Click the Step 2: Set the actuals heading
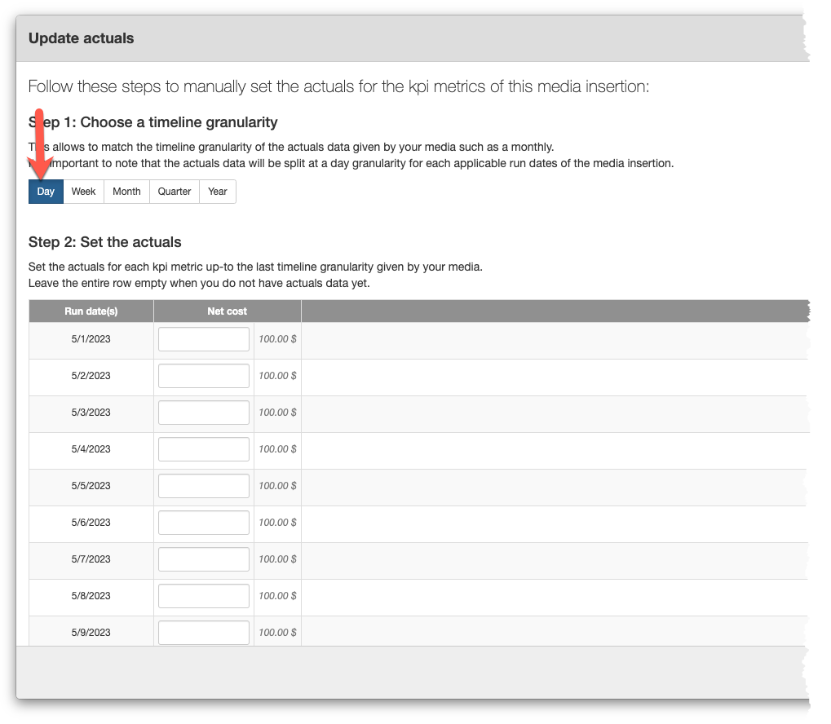 pyautogui.click(x=103, y=242)
